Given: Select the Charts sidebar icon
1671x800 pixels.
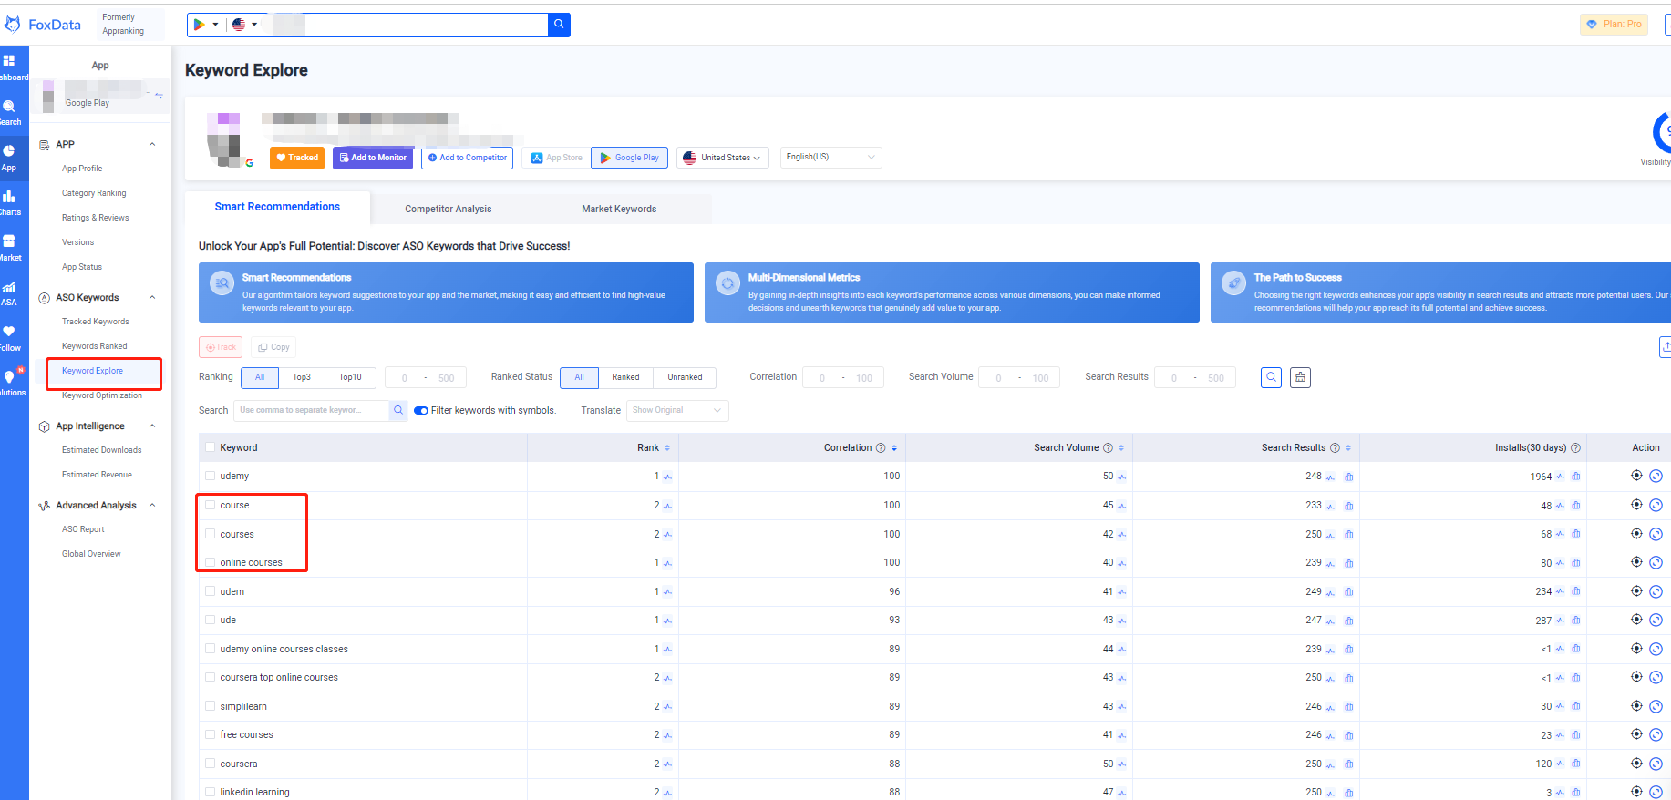Looking at the screenshot, I should click(x=9, y=202).
